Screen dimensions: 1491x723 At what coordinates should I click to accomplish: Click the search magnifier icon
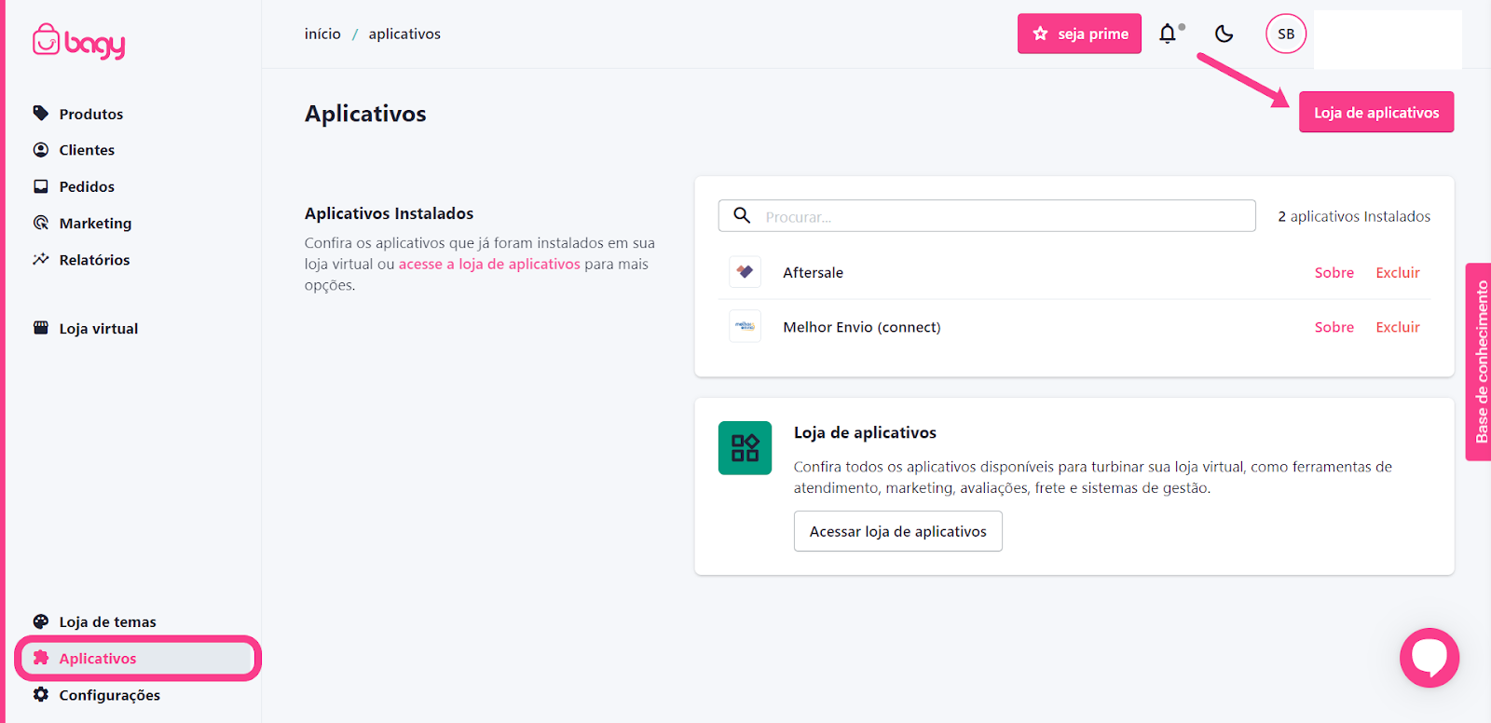pos(742,215)
